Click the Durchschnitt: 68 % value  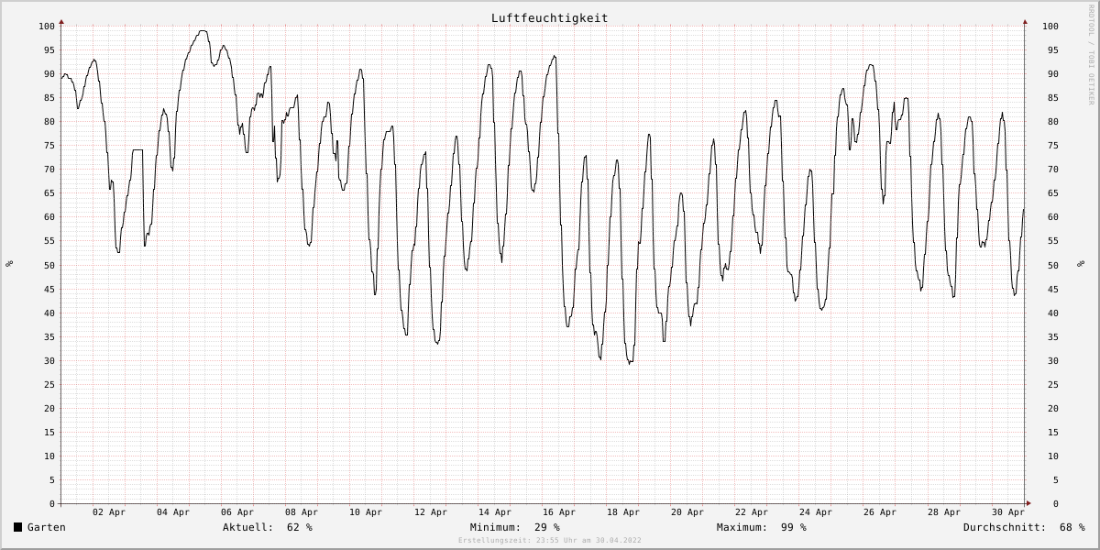(1024, 527)
